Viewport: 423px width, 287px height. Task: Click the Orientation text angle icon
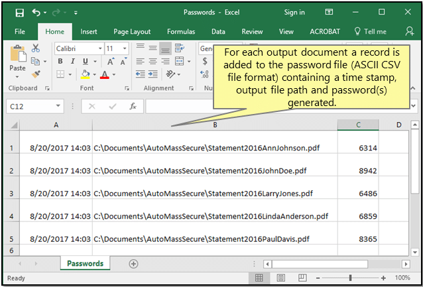click(170, 74)
